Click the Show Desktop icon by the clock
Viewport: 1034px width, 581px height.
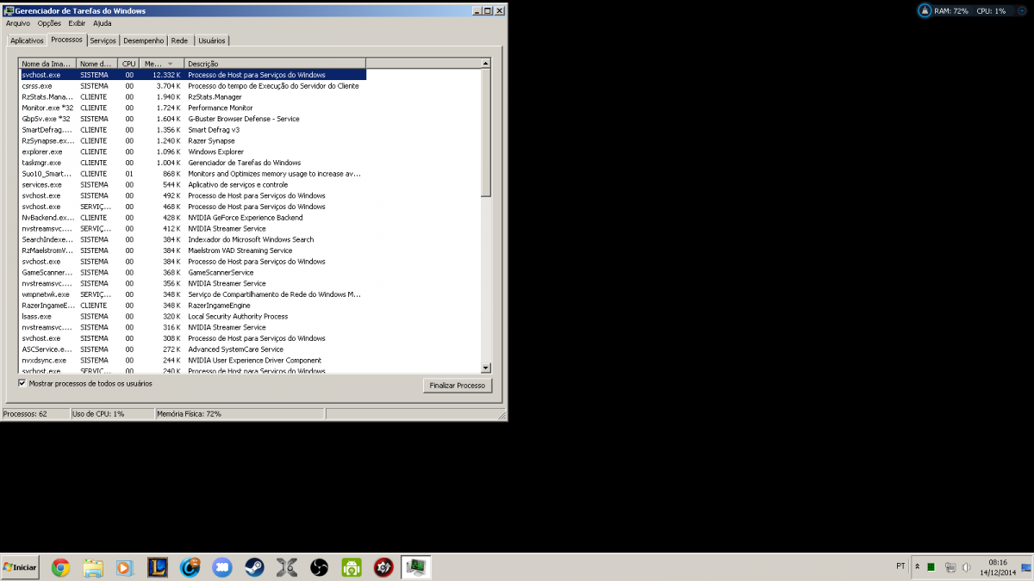coord(1028,567)
